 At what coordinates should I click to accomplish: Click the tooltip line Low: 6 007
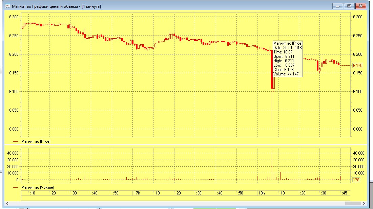pyautogui.click(x=284, y=65)
